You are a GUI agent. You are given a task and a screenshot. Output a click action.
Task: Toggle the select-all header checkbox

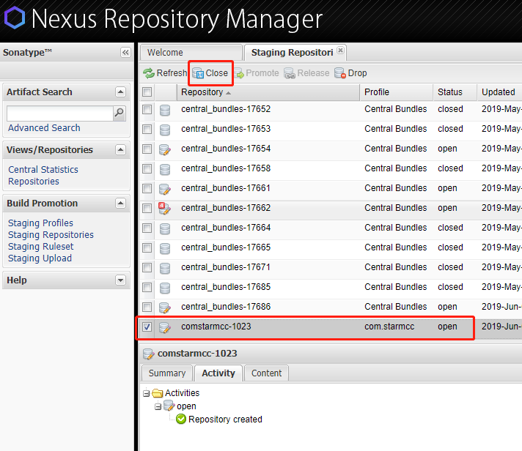pos(147,92)
